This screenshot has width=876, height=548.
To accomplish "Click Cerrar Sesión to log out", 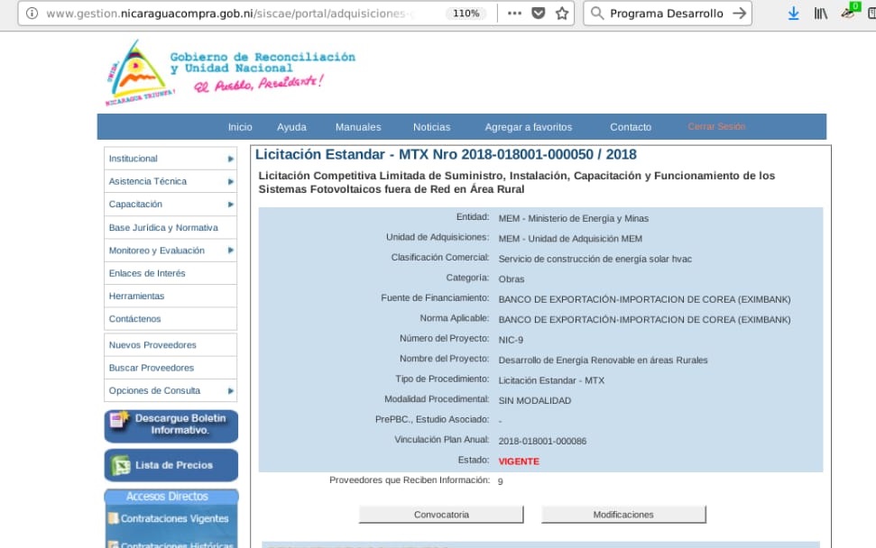I will click(717, 127).
